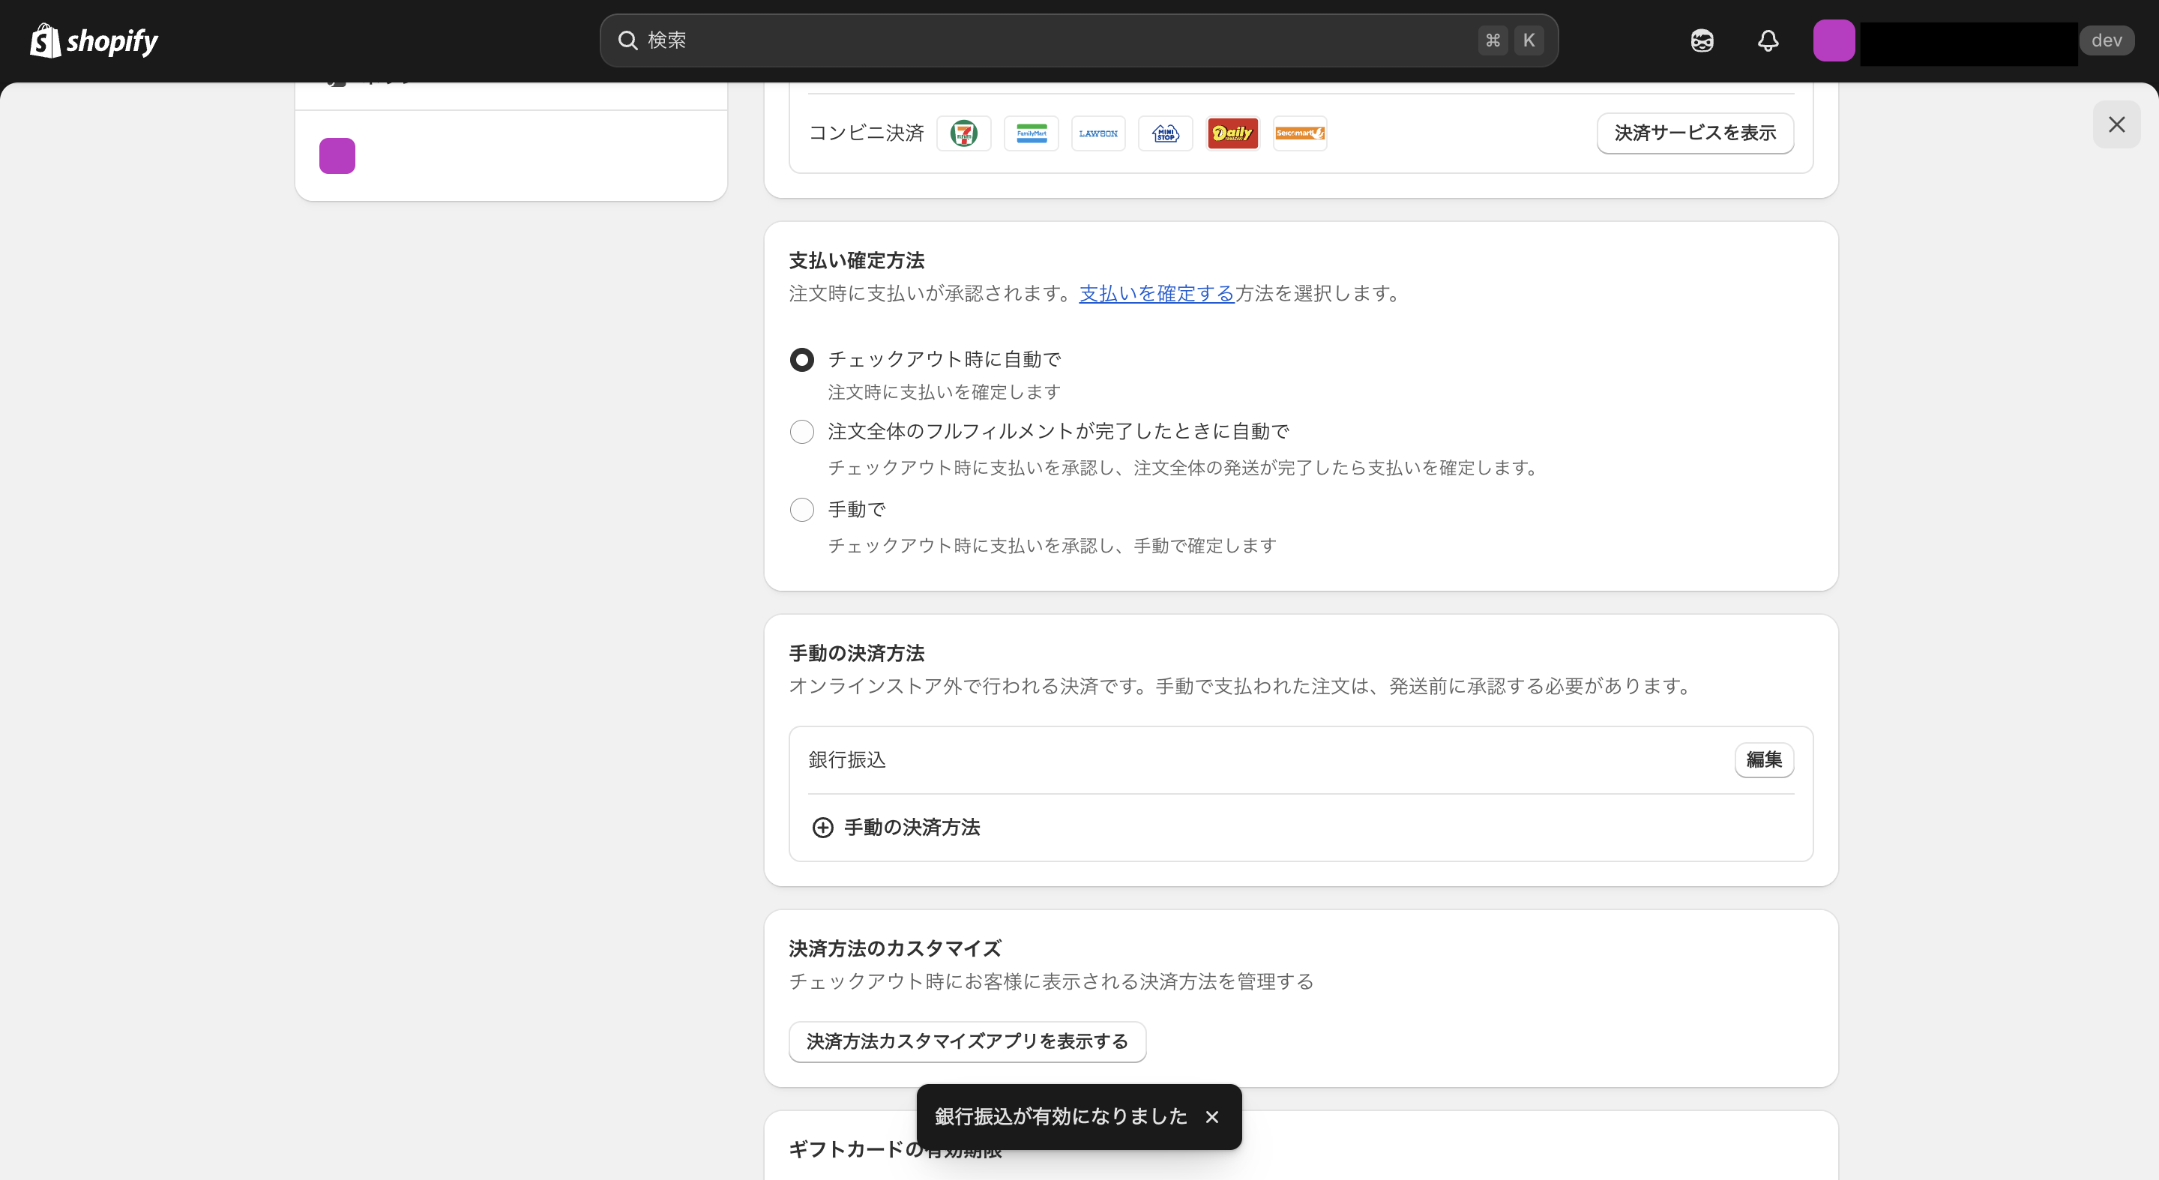Click the 決済サービスを表示 button
This screenshot has height=1180, width=2159.
pyautogui.click(x=1695, y=133)
